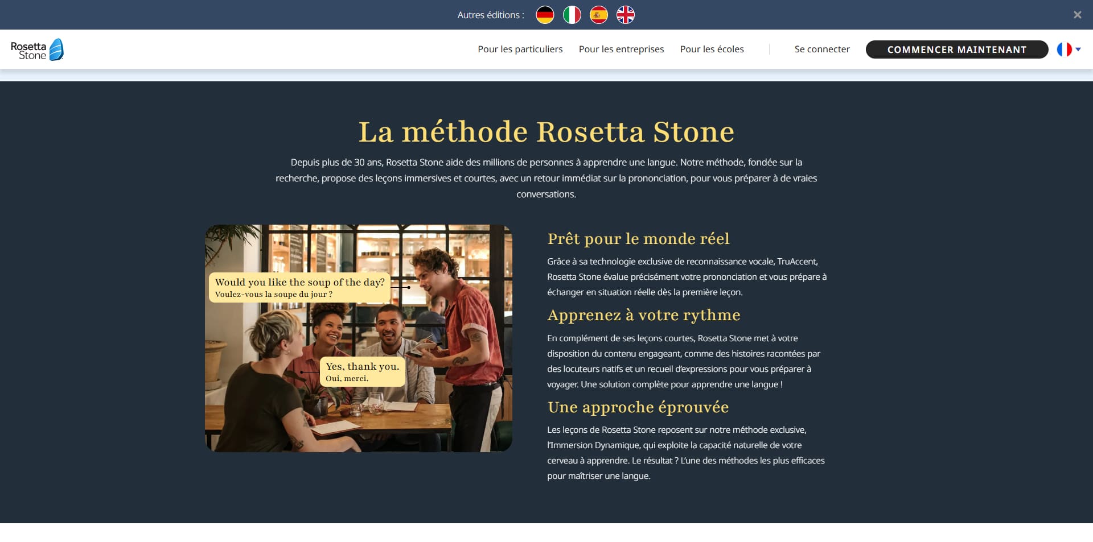Close the 'Autres éditions' banner
The image size is (1093, 542).
tap(1077, 15)
